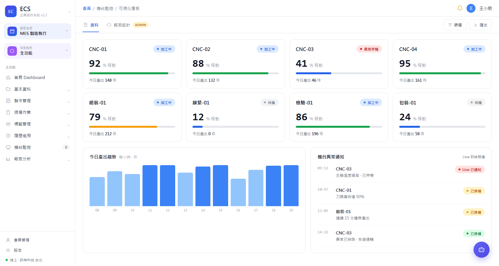Click the filter funnel icon

(x=450, y=25)
